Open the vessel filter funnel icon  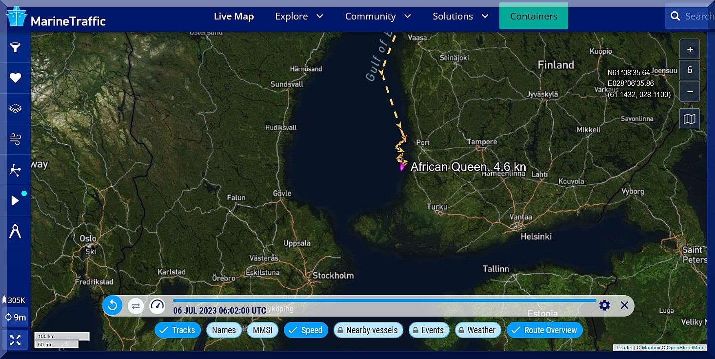[x=16, y=47]
